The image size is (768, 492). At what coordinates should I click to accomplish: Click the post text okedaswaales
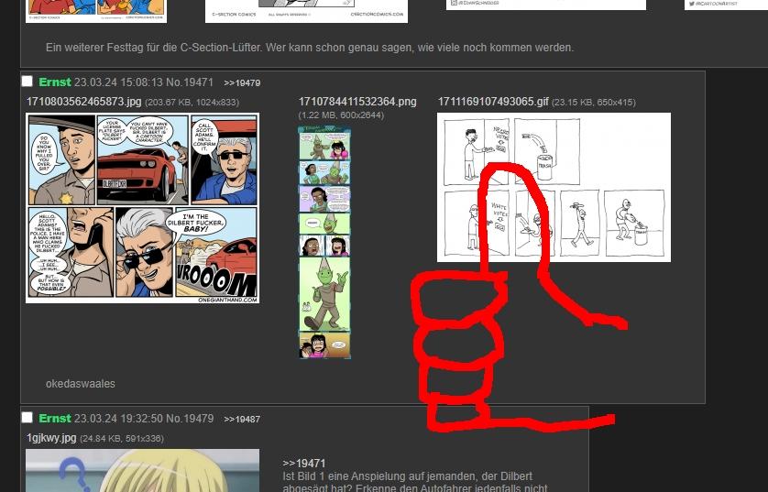(81, 384)
